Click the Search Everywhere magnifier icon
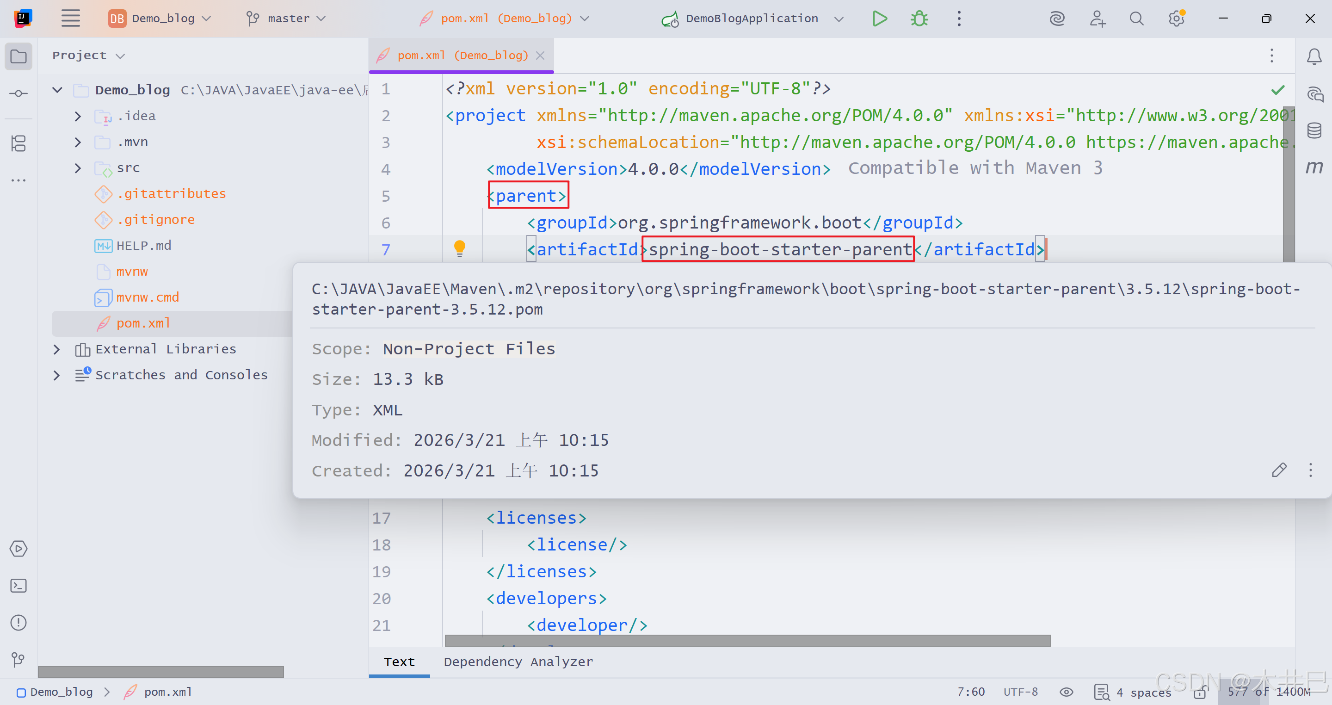The image size is (1332, 705). point(1136,19)
